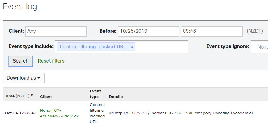Click the Oct 24 17:36:43 timestamp cell
This screenshot has height=126, width=268.
tap(21, 113)
